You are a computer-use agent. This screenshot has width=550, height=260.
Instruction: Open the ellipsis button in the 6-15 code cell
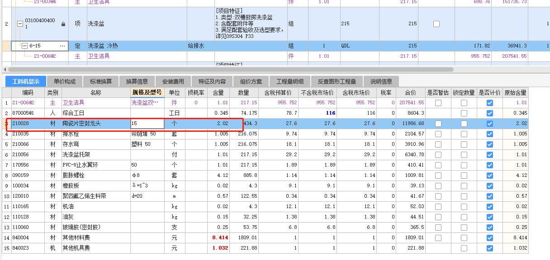62,46
